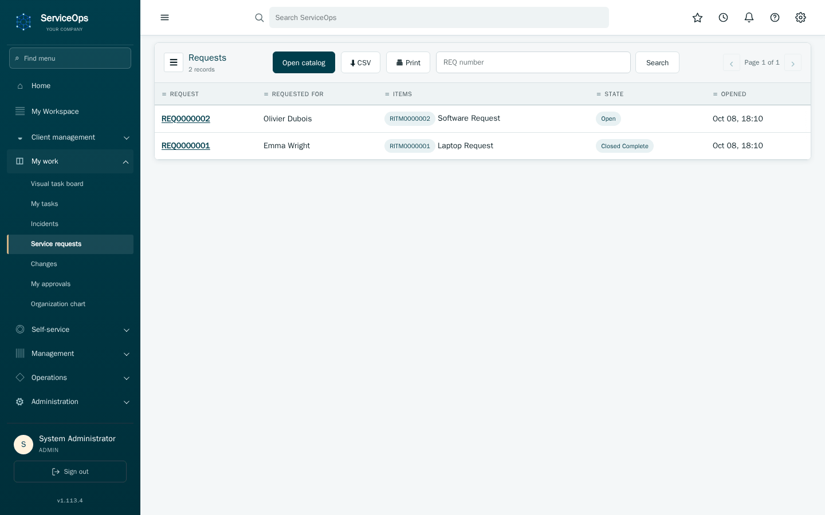Open REQ0000002 link

click(186, 118)
